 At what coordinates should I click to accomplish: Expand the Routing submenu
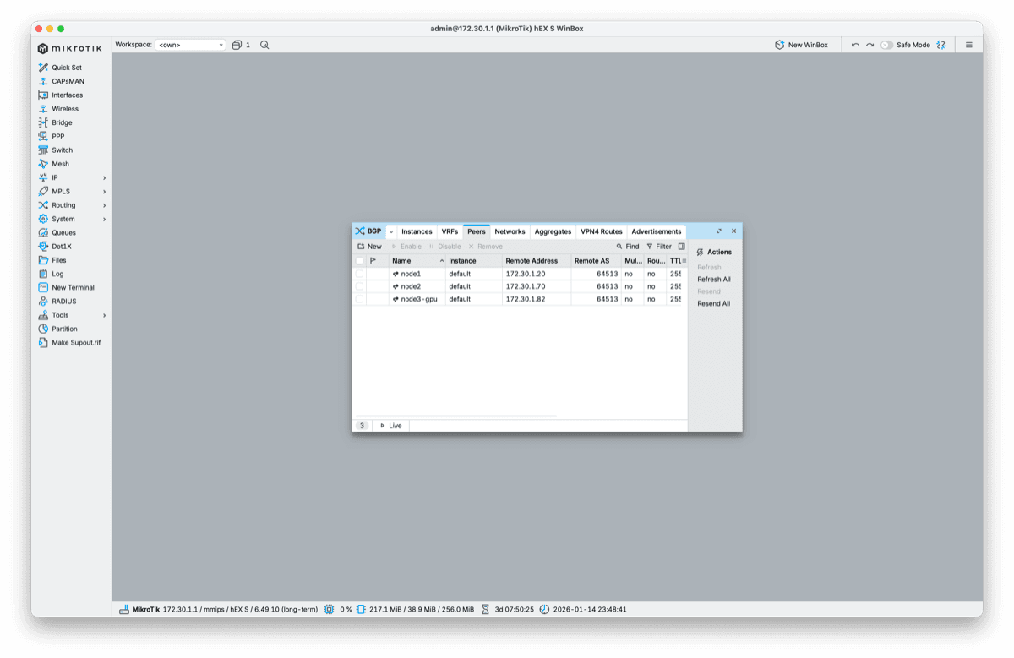[x=62, y=204]
